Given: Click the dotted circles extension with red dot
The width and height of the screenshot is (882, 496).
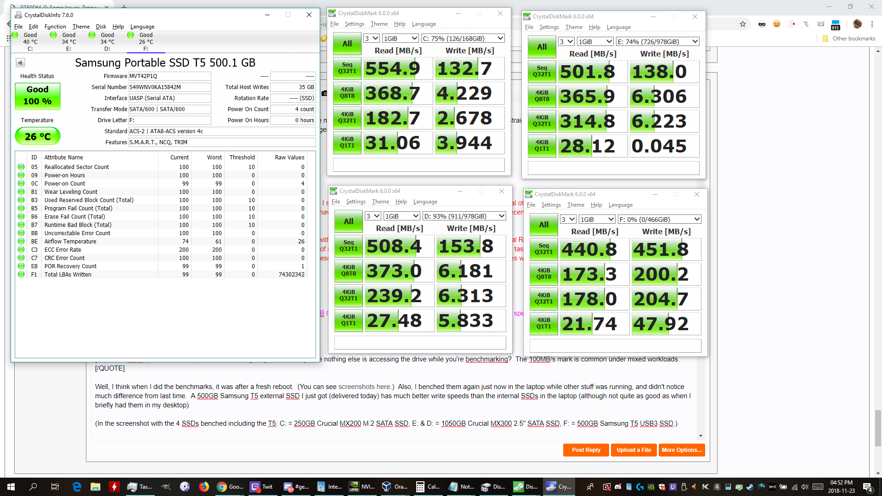Looking at the screenshot, I should pos(792,24).
